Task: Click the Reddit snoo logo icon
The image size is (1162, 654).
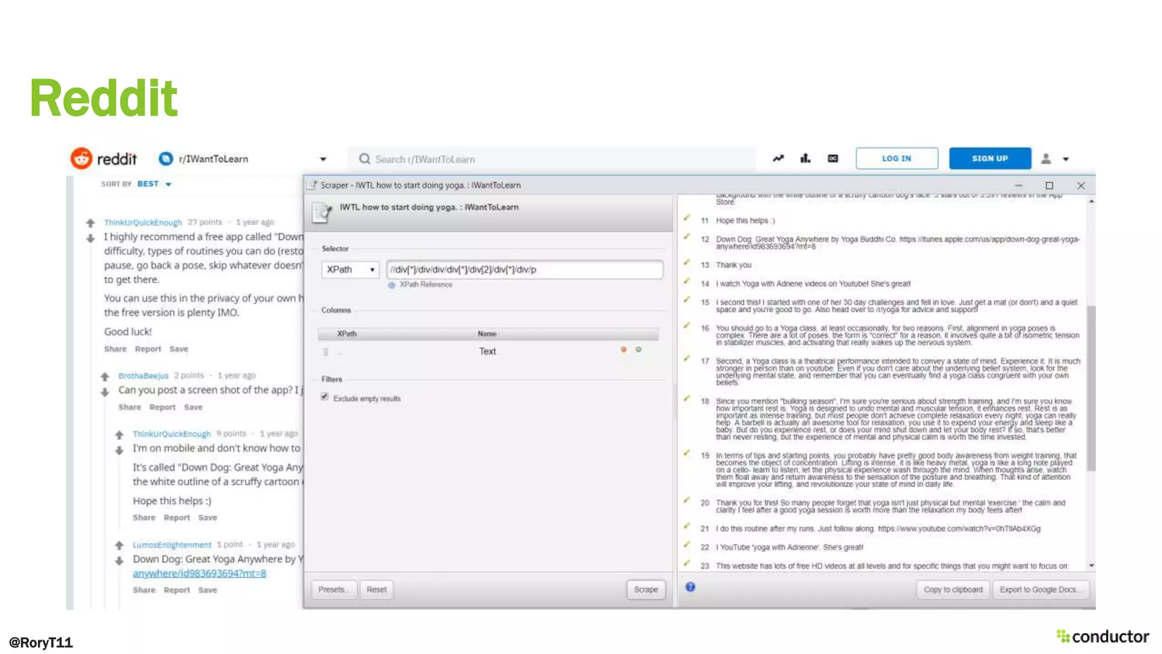Action: click(x=81, y=158)
